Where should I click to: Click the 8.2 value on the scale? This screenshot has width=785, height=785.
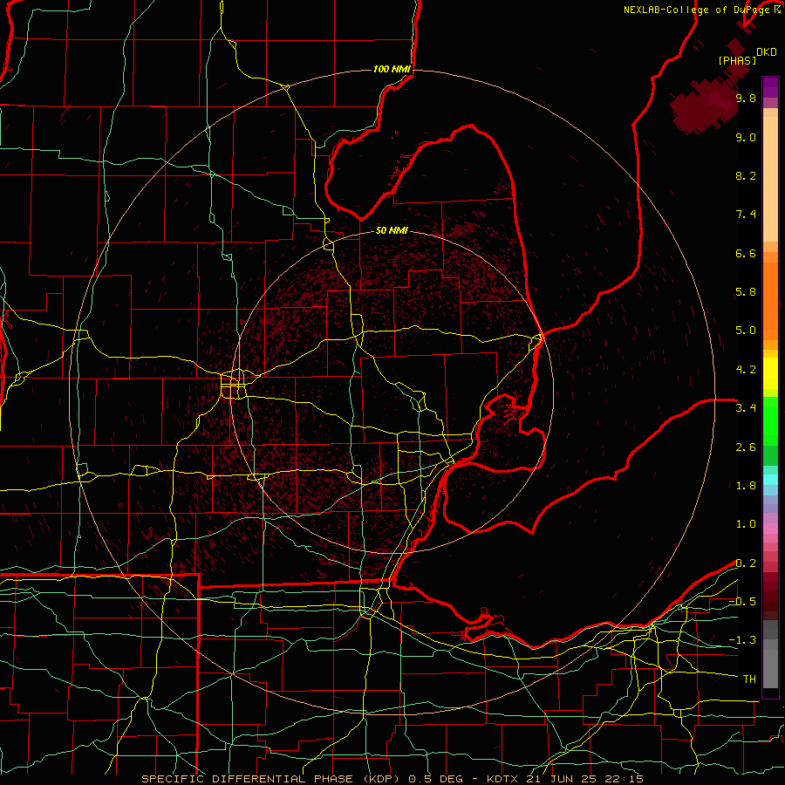pos(746,175)
